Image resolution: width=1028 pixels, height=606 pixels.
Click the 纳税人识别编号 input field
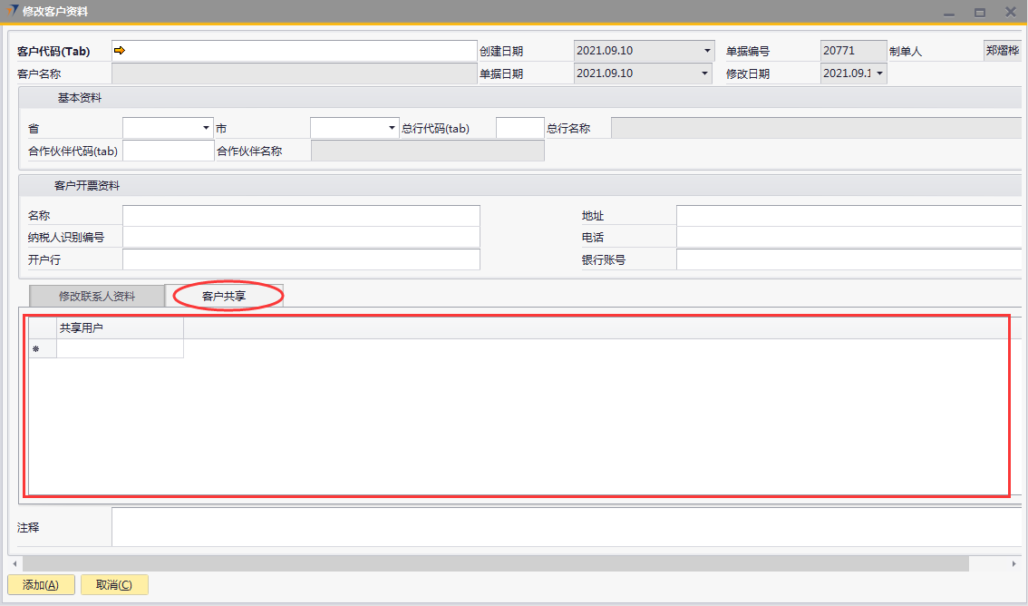(301, 238)
